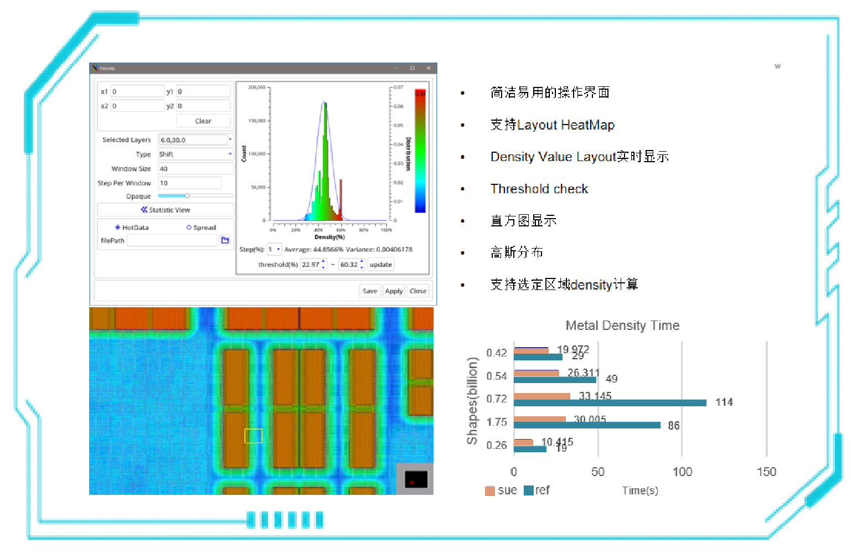Click the Window Size input field
Viewport: 851px width, 553px height.
[x=195, y=168]
